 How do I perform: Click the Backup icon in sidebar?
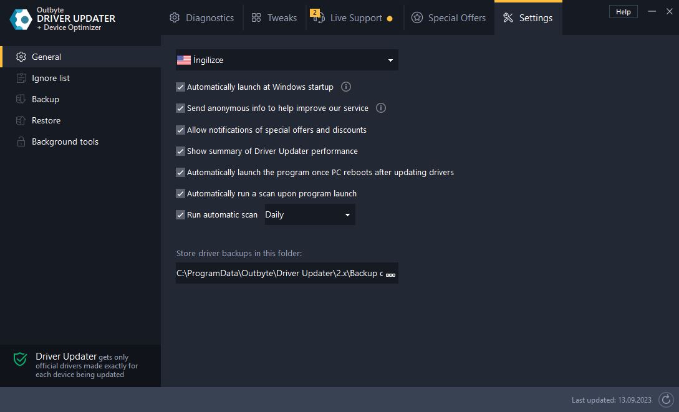pyautogui.click(x=21, y=99)
